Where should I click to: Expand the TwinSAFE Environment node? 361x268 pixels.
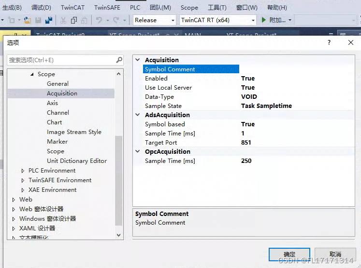(x=23, y=180)
